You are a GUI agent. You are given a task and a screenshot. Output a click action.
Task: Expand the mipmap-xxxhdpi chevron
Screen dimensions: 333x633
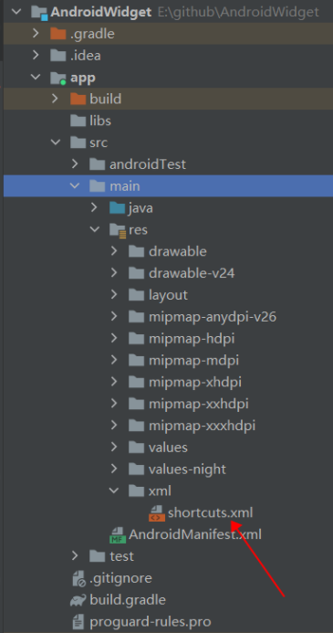coord(114,425)
